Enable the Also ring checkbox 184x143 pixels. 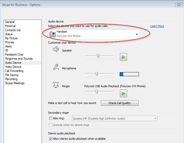click(x=51, y=118)
